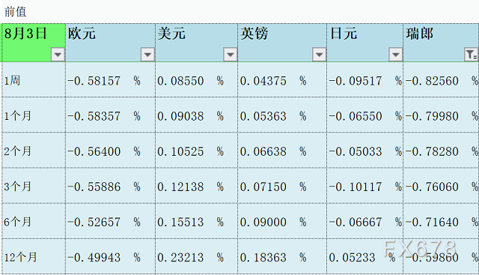Click the cell with value -0.49943
Image resolution: width=479 pixels, height=275 pixels.
point(110,256)
